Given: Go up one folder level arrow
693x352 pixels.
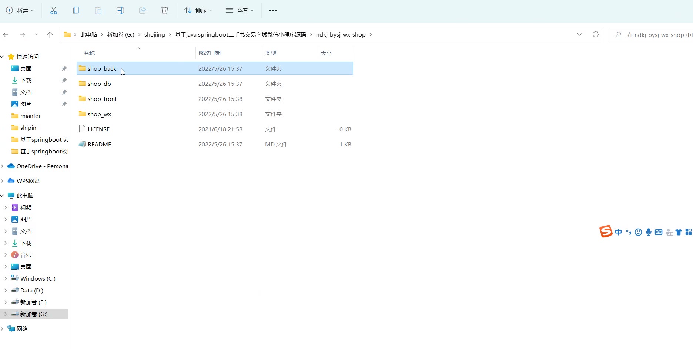Looking at the screenshot, I should (50, 34).
